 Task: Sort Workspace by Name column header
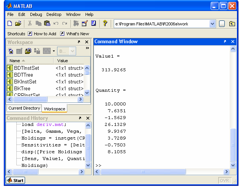[30, 61]
